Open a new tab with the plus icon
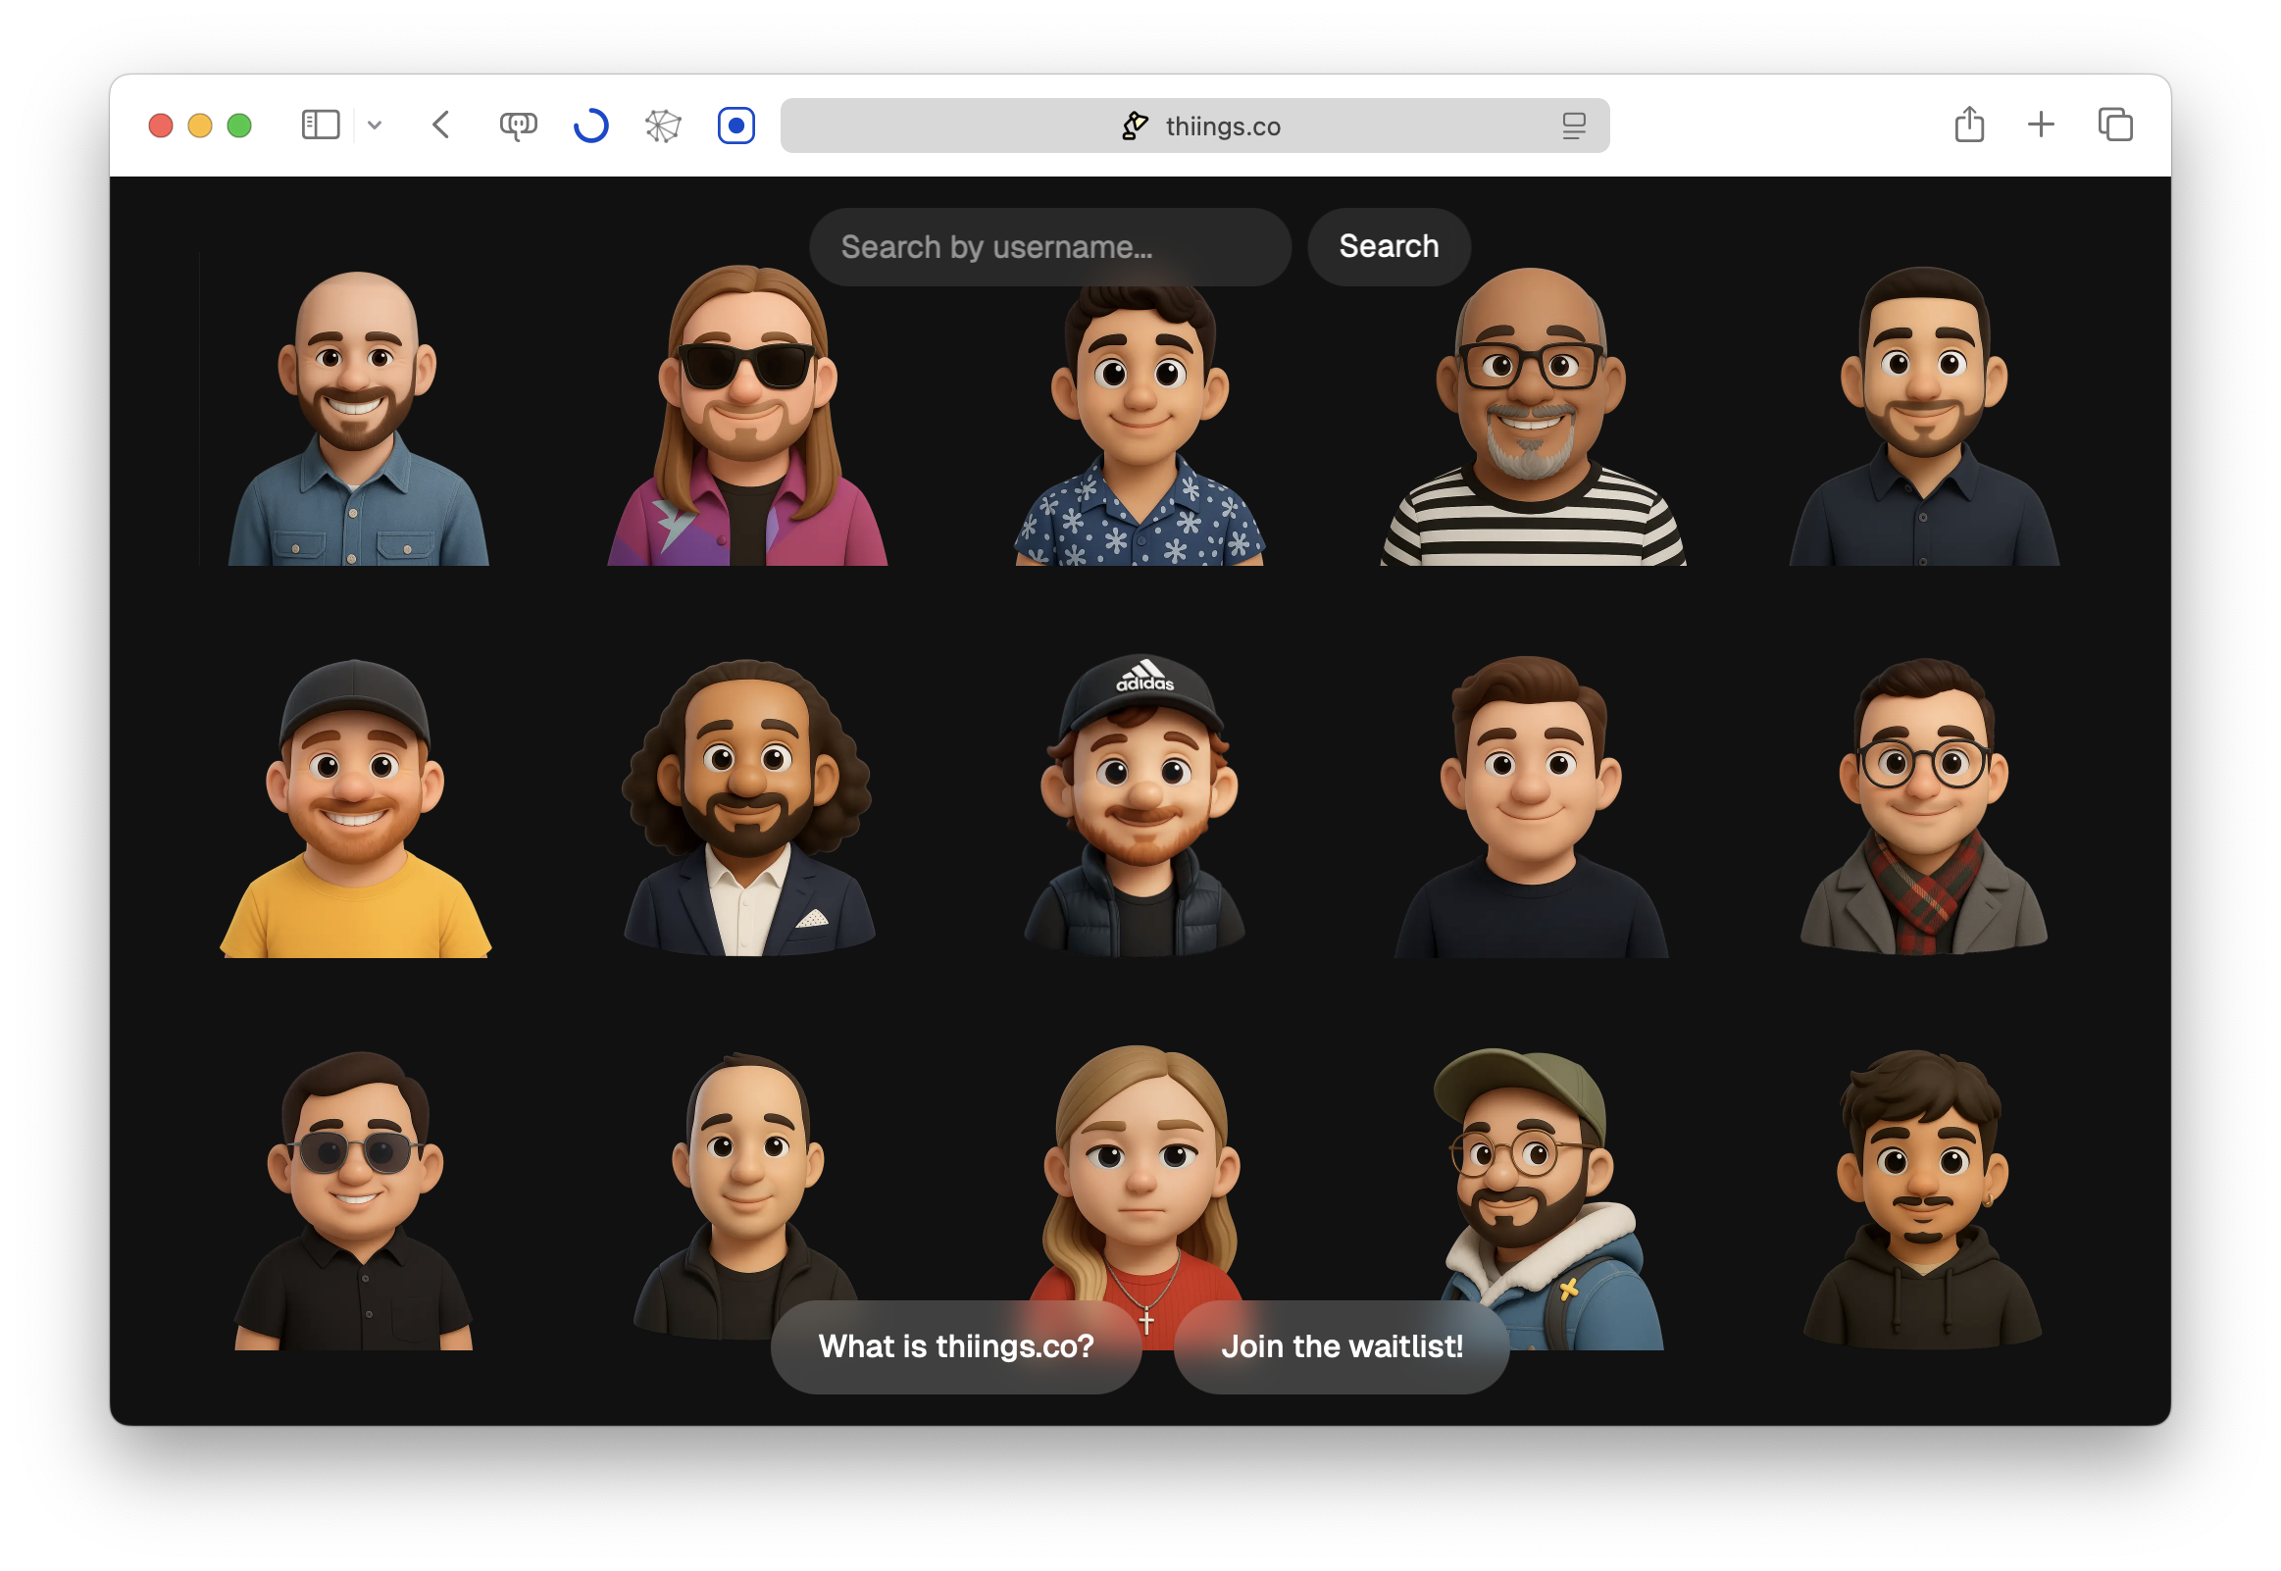 2041,125
